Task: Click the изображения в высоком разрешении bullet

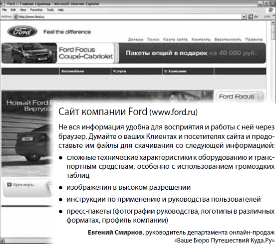Action: coord(128,187)
